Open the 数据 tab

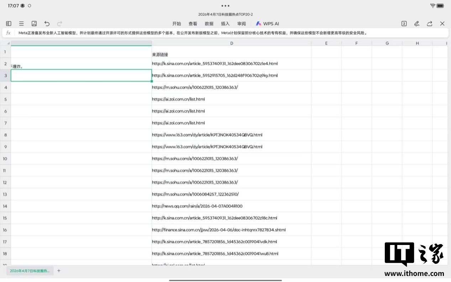click(x=209, y=24)
